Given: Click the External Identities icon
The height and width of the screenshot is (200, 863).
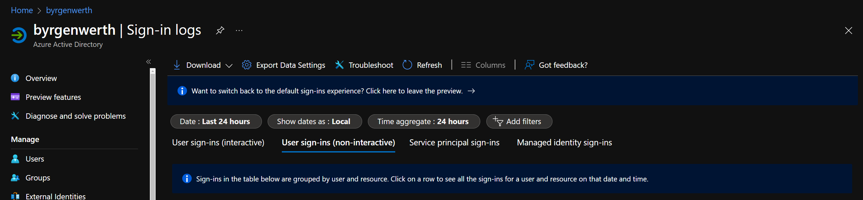Looking at the screenshot, I should [15, 196].
